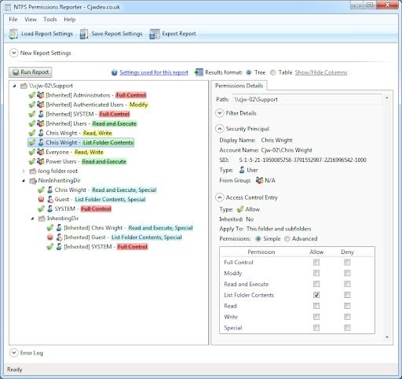Click the Run Report button
The image size is (402, 379).
(x=31, y=72)
